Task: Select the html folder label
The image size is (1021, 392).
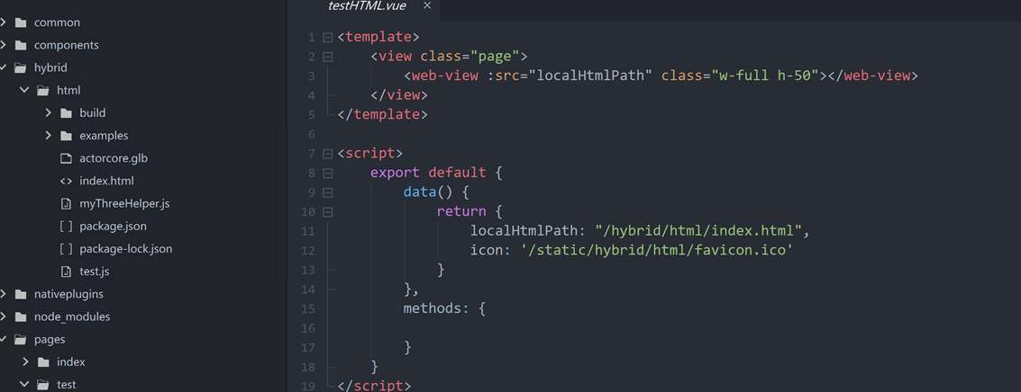Action: [69, 91]
